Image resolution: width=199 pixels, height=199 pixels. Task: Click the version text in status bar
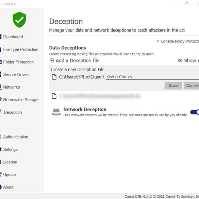pos(162,197)
